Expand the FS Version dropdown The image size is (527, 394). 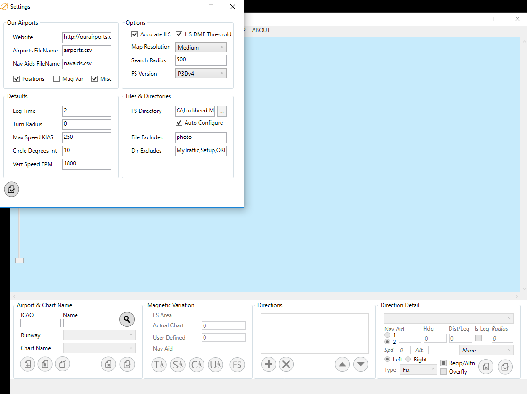click(201, 74)
